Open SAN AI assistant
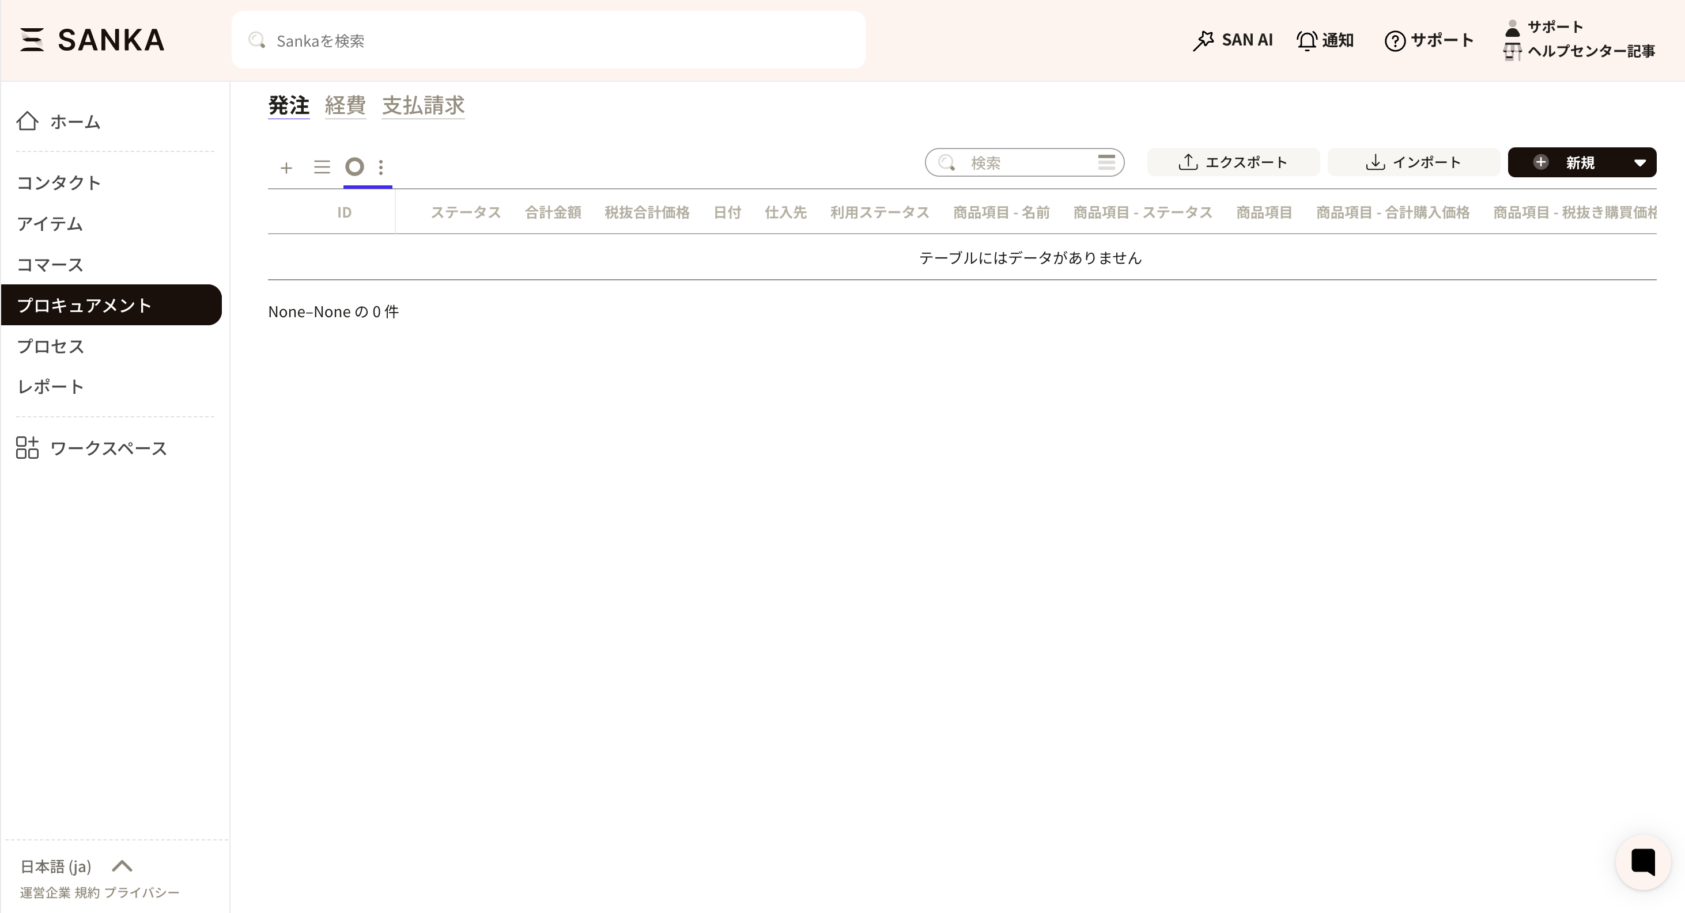The height and width of the screenshot is (913, 1685). (1233, 40)
